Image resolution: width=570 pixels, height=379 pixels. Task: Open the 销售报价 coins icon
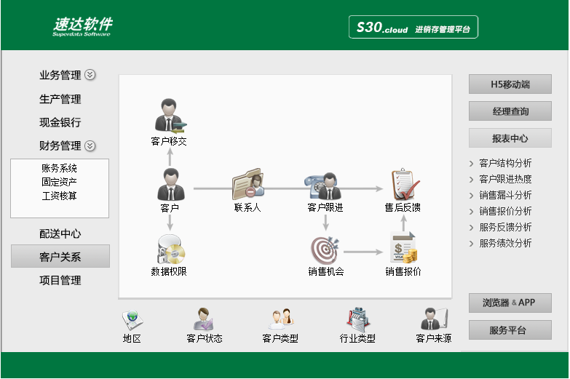pos(403,248)
